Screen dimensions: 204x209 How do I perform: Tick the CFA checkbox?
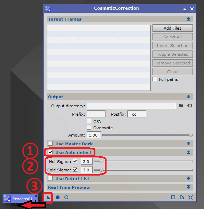[x=89, y=121]
